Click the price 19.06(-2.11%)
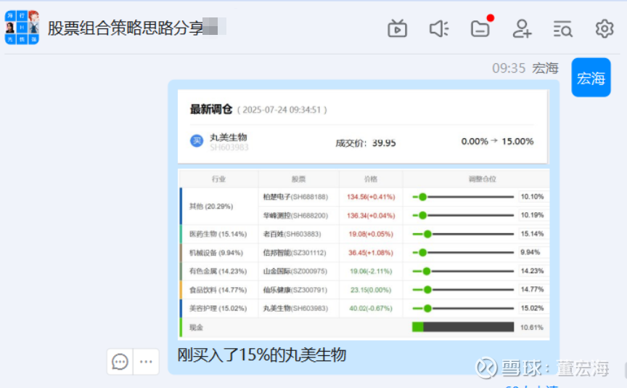The image size is (627, 388). coord(371,272)
